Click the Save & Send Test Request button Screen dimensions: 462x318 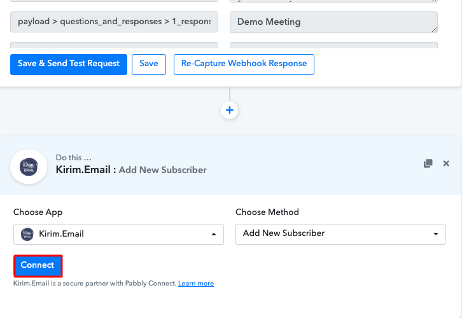click(x=69, y=64)
